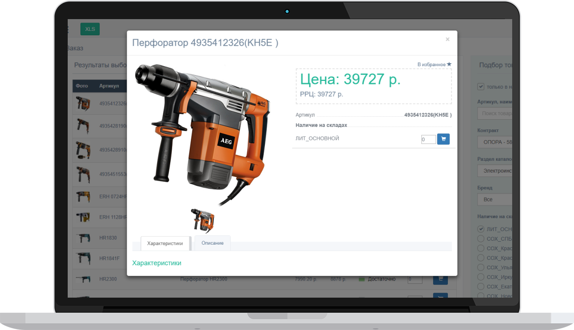This screenshot has width=574, height=330.
Task: Click the photo thumbnail in row HR2300
Action: click(83, 279)
